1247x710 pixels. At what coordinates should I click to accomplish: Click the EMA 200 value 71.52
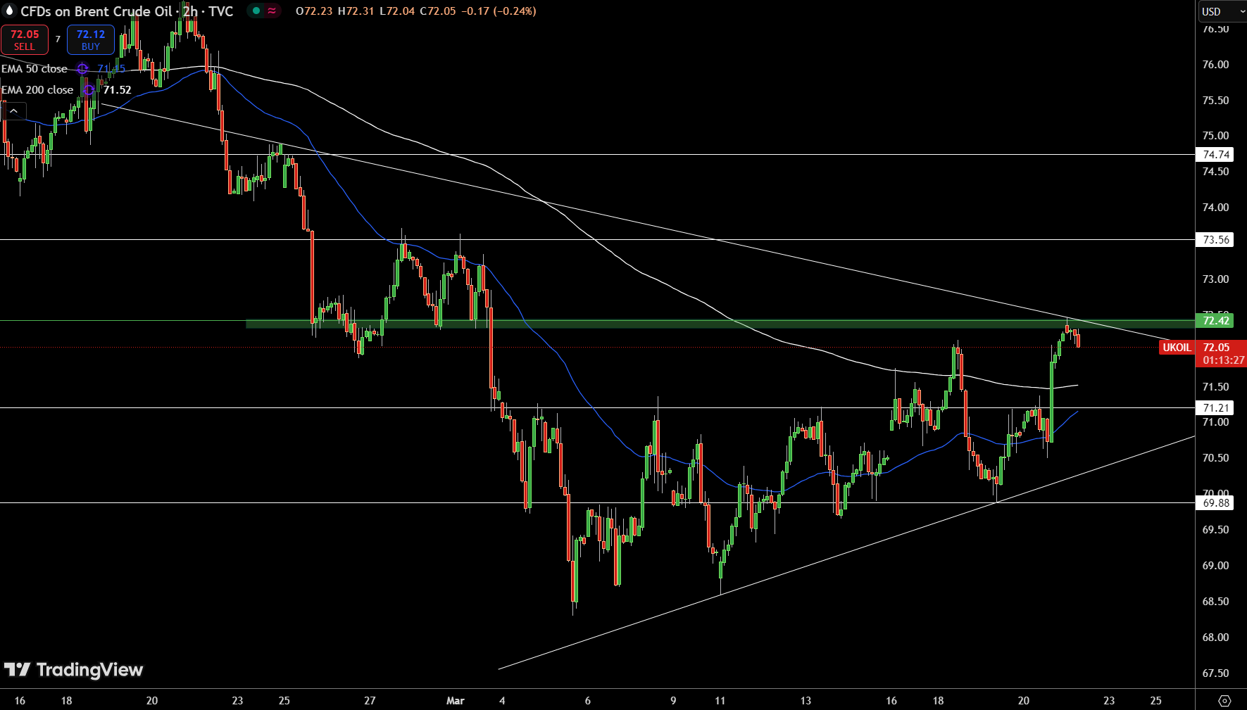[118, 89]
